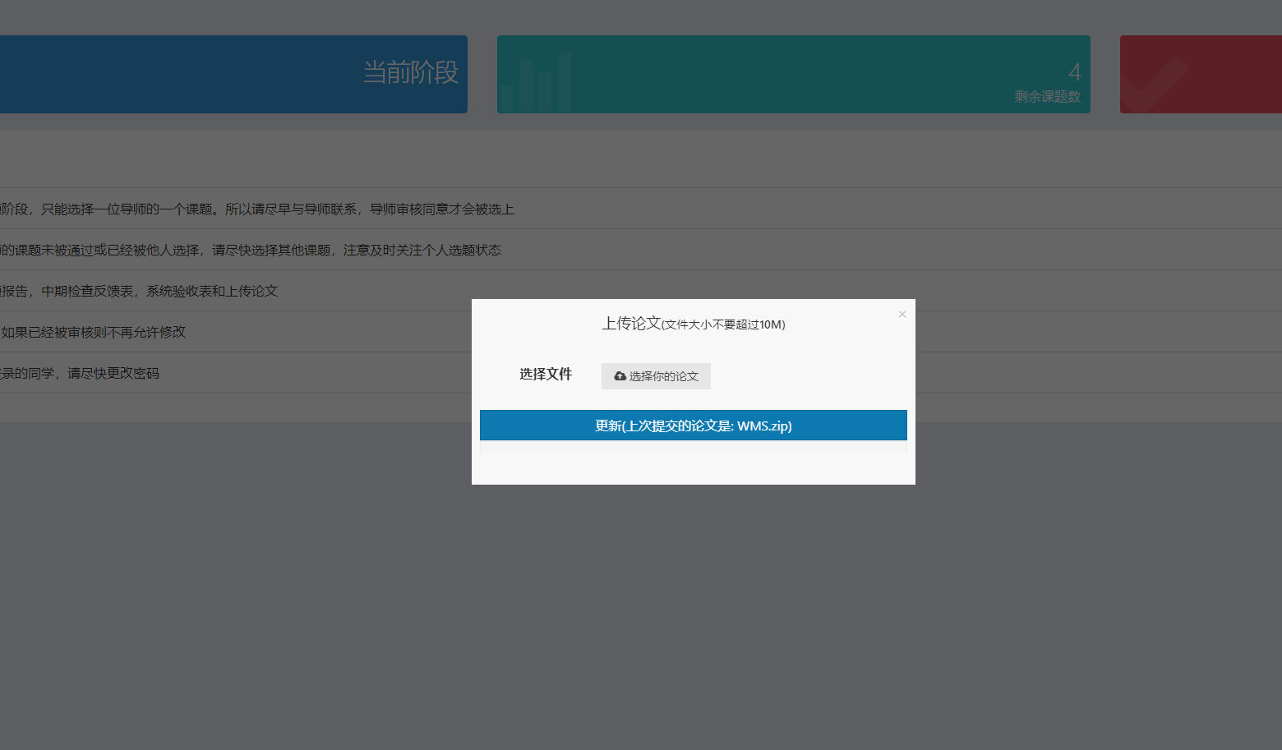Click the notice mentioning 中期检查反馈表

click(x=140, y=291)
